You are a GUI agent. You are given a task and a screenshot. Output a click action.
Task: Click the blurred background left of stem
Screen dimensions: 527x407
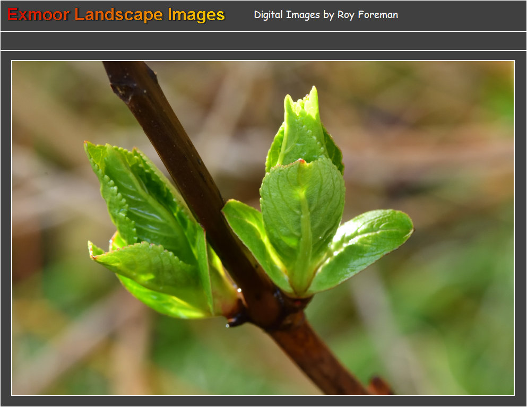point(53,186)
